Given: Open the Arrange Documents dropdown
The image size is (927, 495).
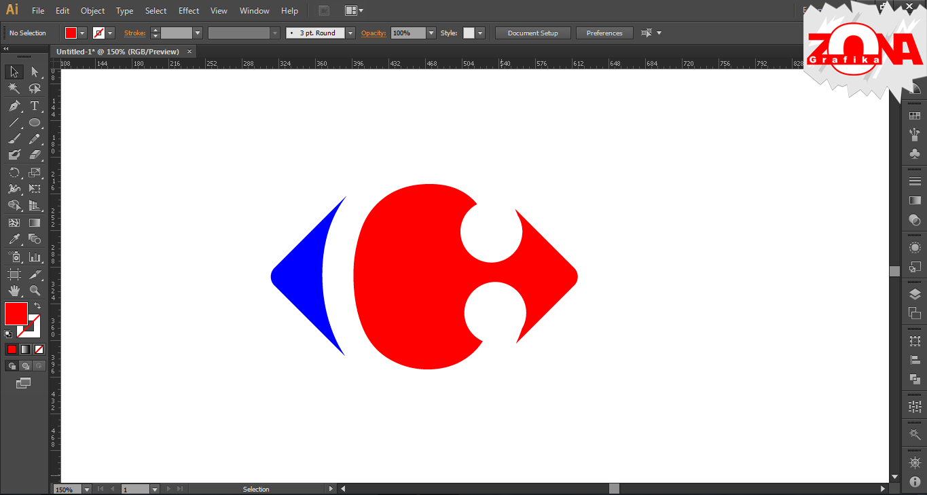Looking at the screenshot, I should (354, 11).
